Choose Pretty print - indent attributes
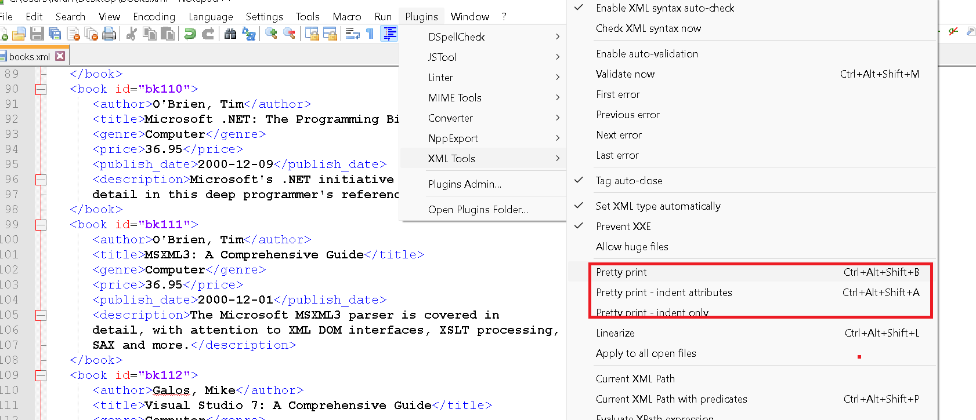This screenshot has height=420, width=976. [x=753, y=293]
